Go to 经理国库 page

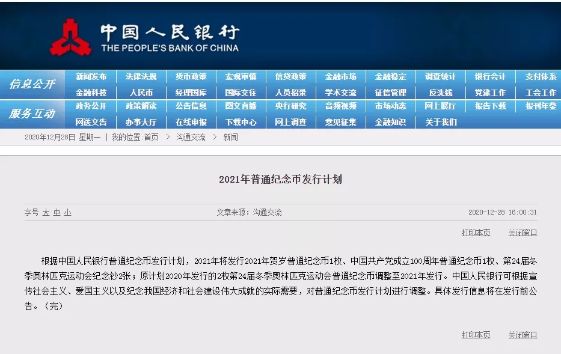click(191, 93)
